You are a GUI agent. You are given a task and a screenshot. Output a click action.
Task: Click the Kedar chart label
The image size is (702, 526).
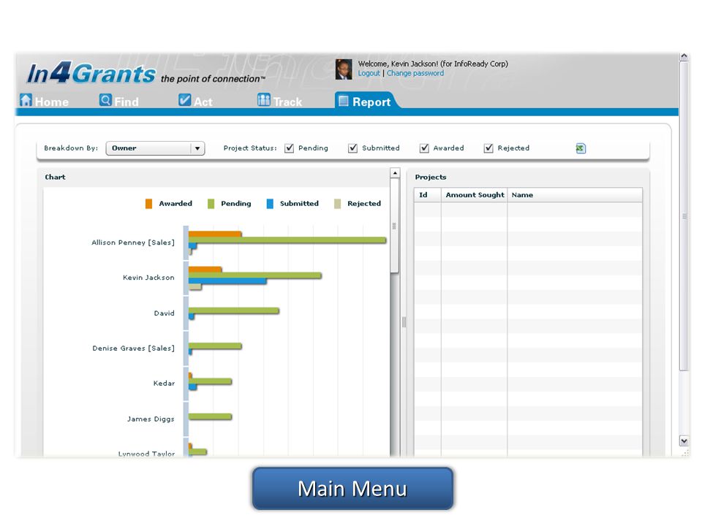point(164,384)
